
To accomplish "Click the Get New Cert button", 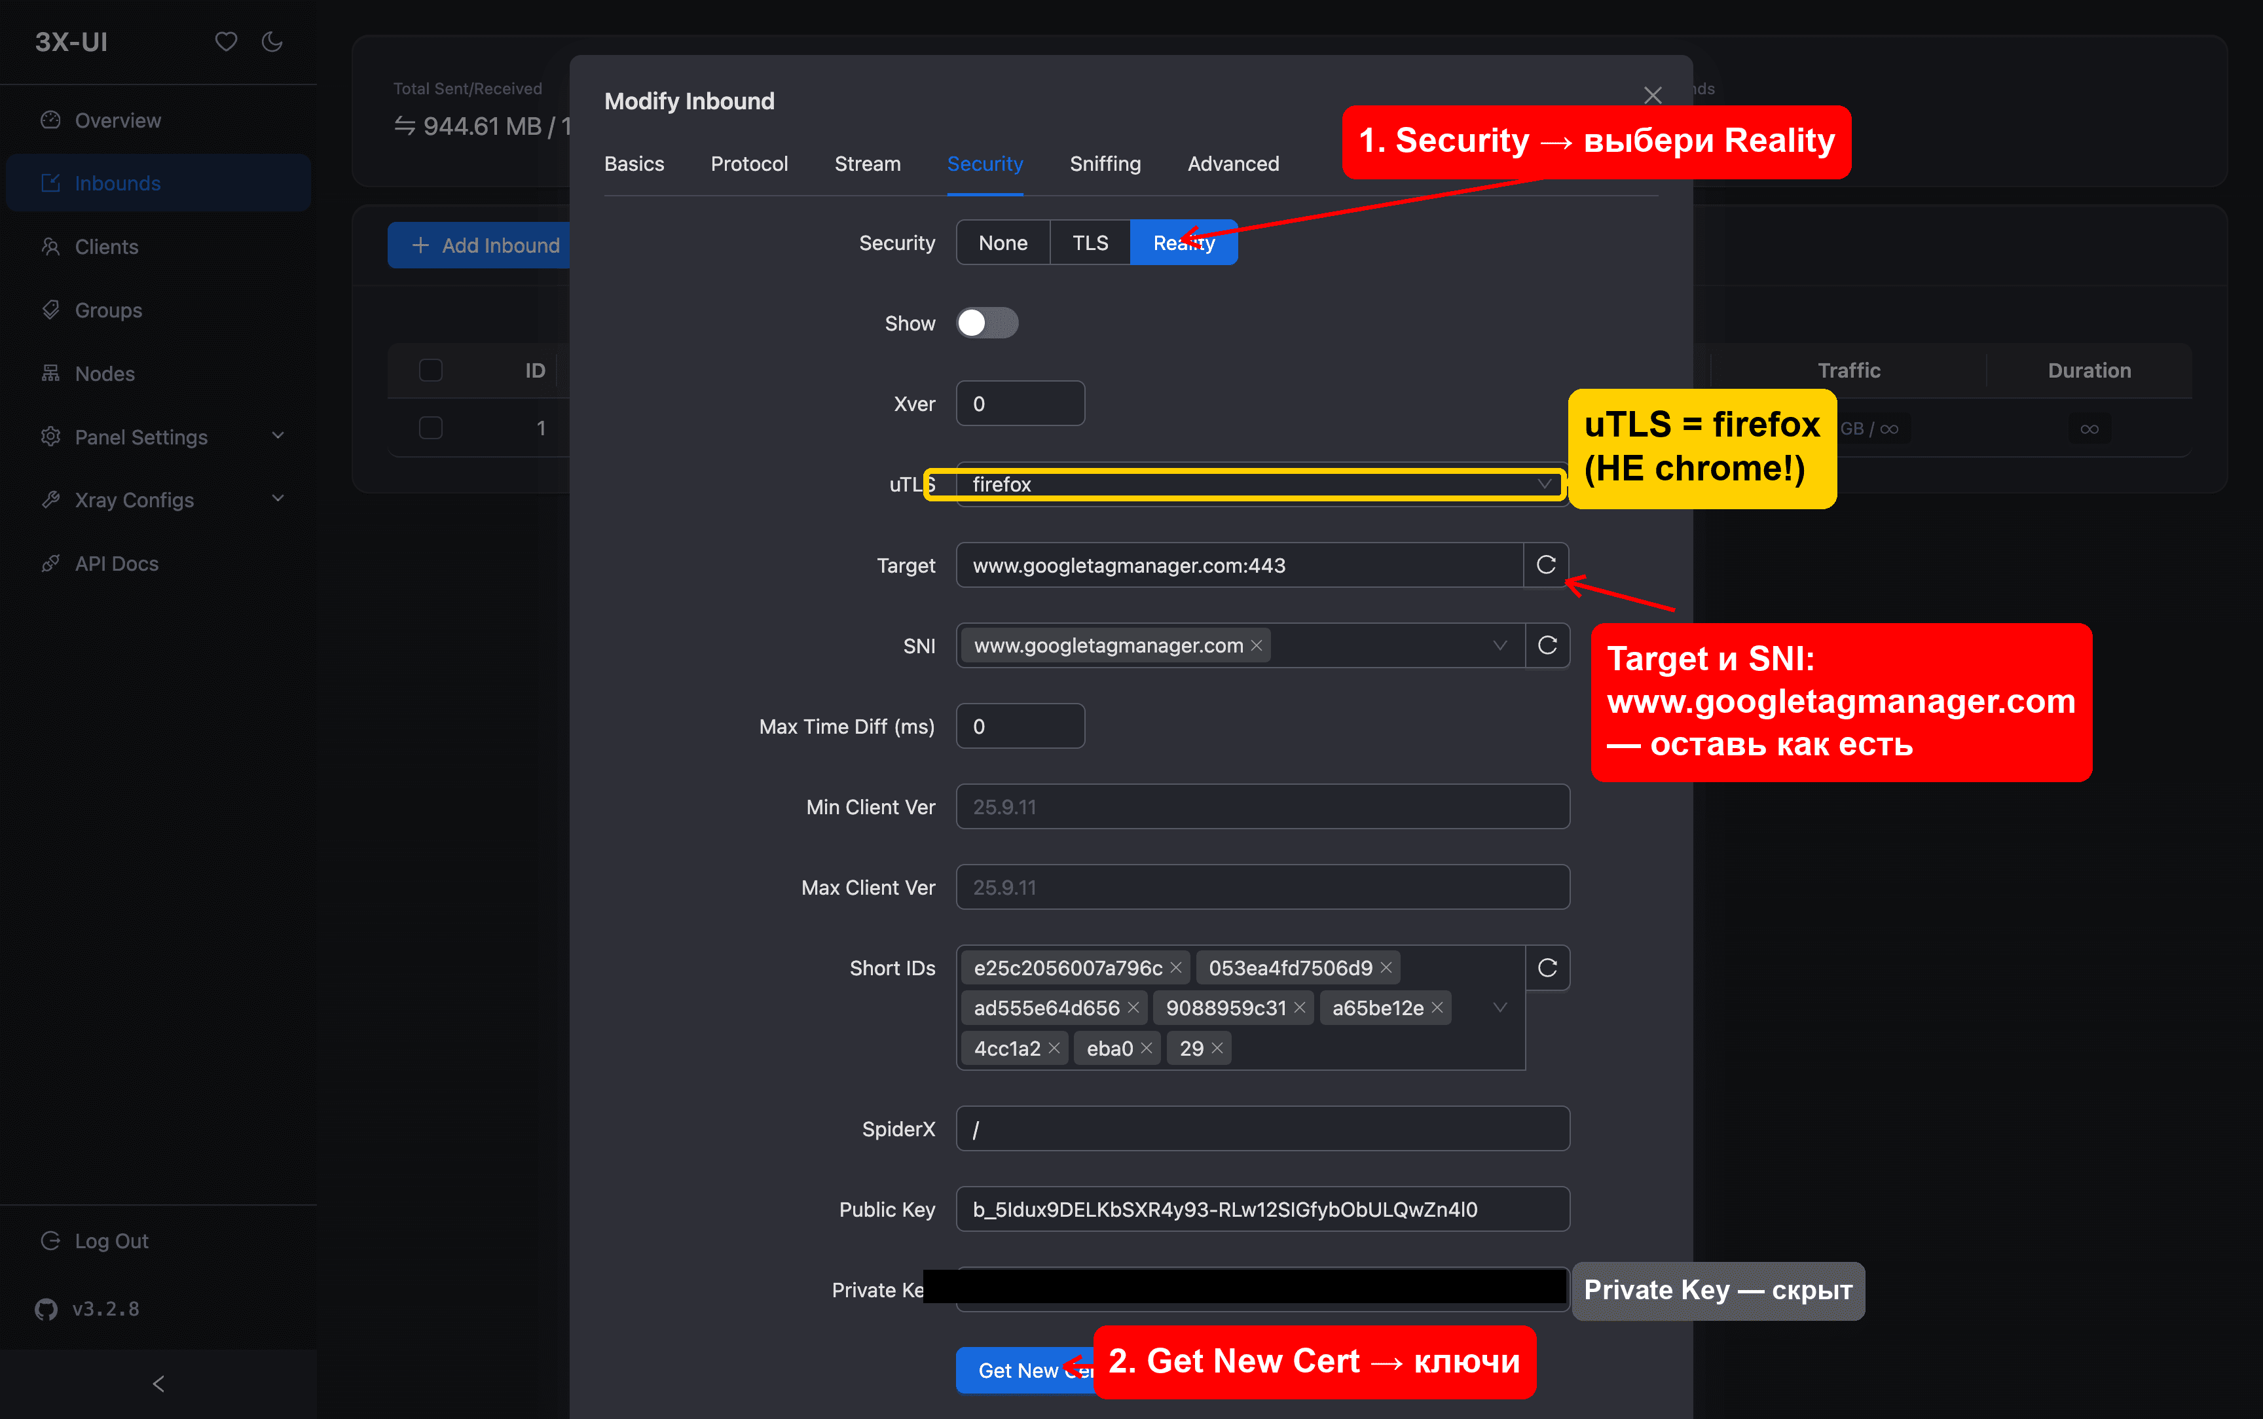I will [x=1025, y=1370].
